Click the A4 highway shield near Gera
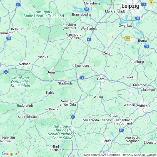157x157 pixels. pyautogui.click(x=82, y=78)
